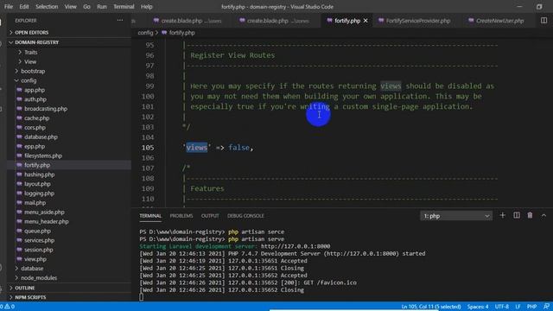Click Spaces: 4 indentation setting
This screenshot has width=553, height=311.
pos(478,307)
